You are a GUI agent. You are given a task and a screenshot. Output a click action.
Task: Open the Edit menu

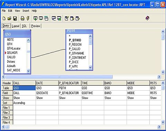click(x=10, y=11)
